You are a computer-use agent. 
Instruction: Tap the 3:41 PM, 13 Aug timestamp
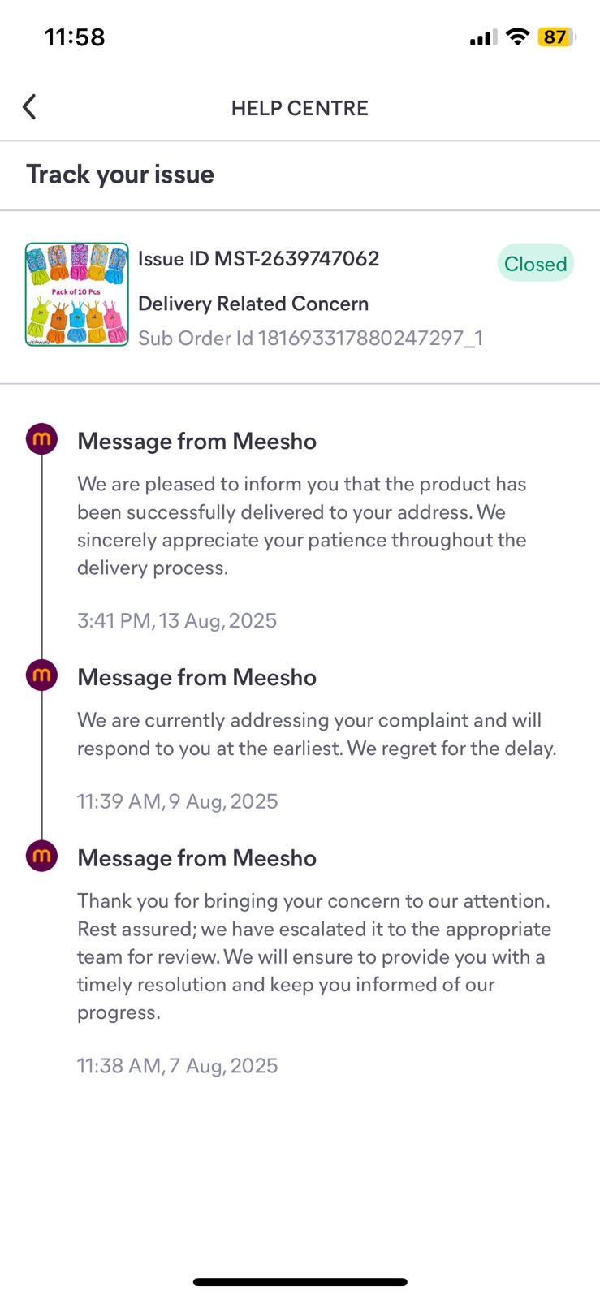(177, 621)
